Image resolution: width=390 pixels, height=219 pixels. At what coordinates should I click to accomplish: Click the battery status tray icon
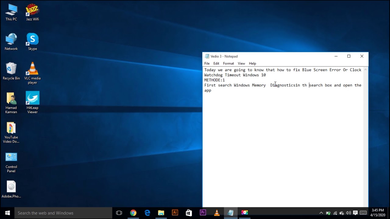[x=328, y=213]
